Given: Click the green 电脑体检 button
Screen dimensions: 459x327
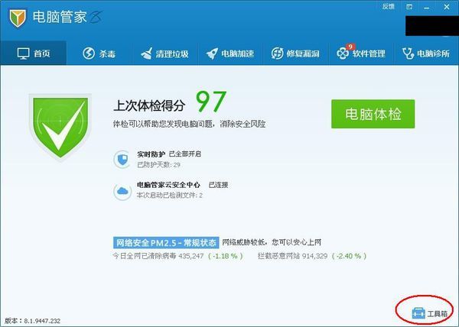Looking at the screenshot, I should coord(373,113).
